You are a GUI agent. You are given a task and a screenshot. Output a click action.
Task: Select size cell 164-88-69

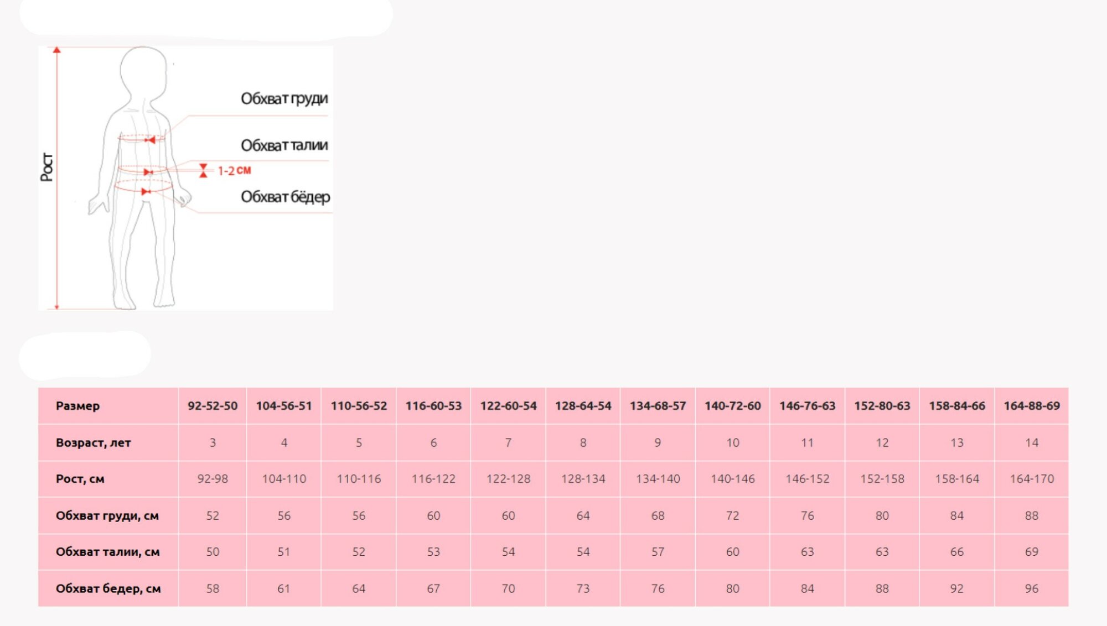point(1032,406)
